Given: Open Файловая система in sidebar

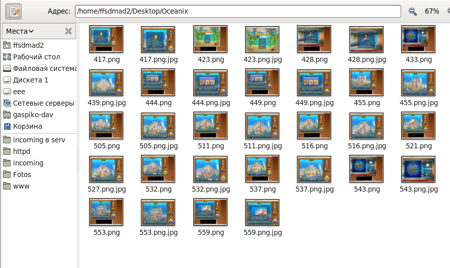Looking at the screenshot, I should tap(40, 68).
